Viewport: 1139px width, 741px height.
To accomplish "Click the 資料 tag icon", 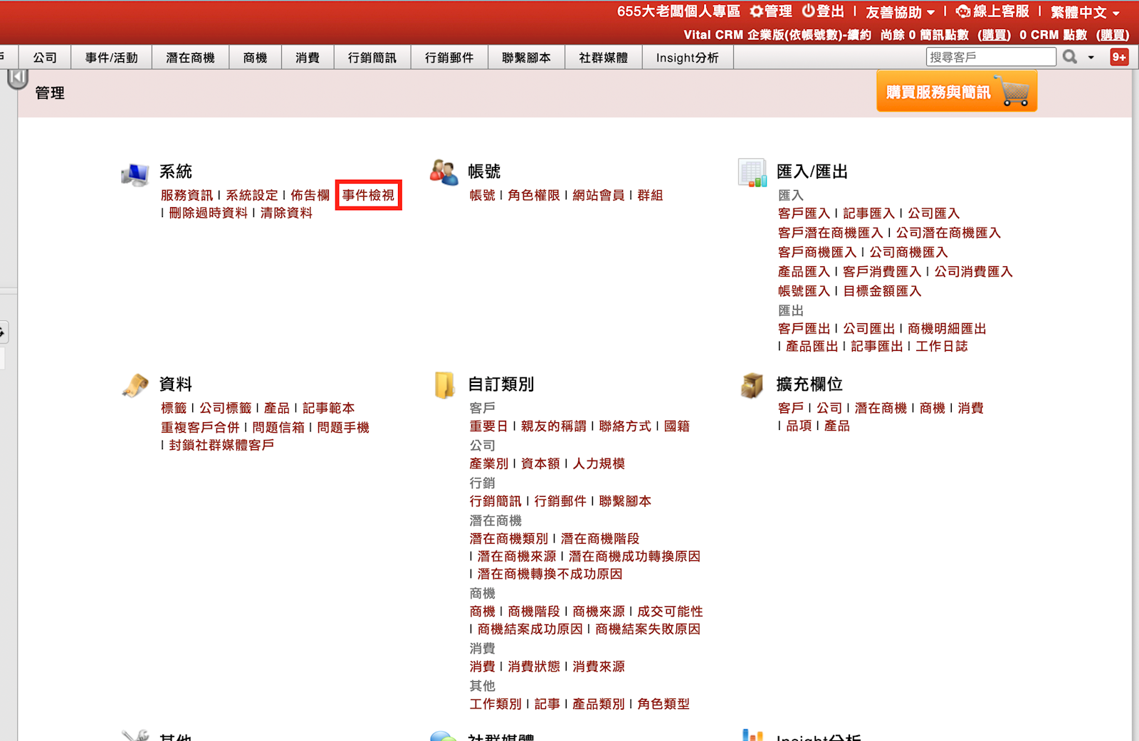I will tap(135, 384).
